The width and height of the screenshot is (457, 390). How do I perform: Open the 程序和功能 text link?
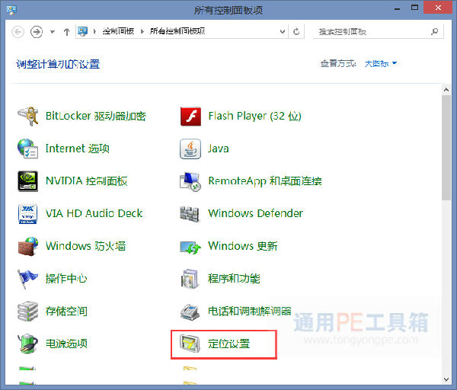click(234, 279)
